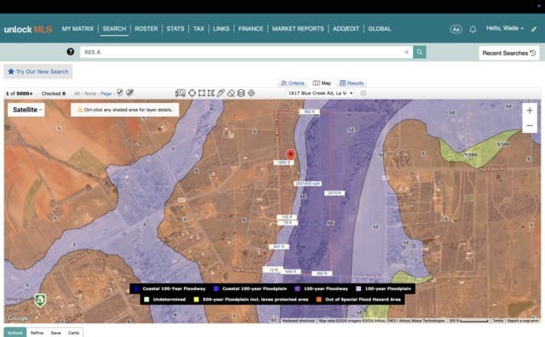545x337 pixels.
Task: Click the Save button
Action: [x=55, y=333]
